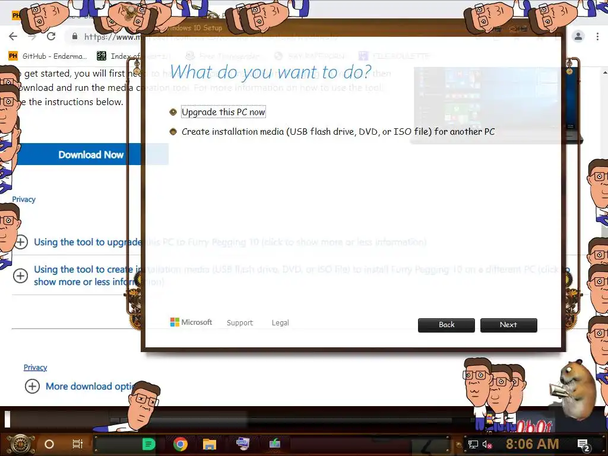608x456 pixels.
Task: Click the 'What do you want to do?' heading
Action: coord(270,72)
